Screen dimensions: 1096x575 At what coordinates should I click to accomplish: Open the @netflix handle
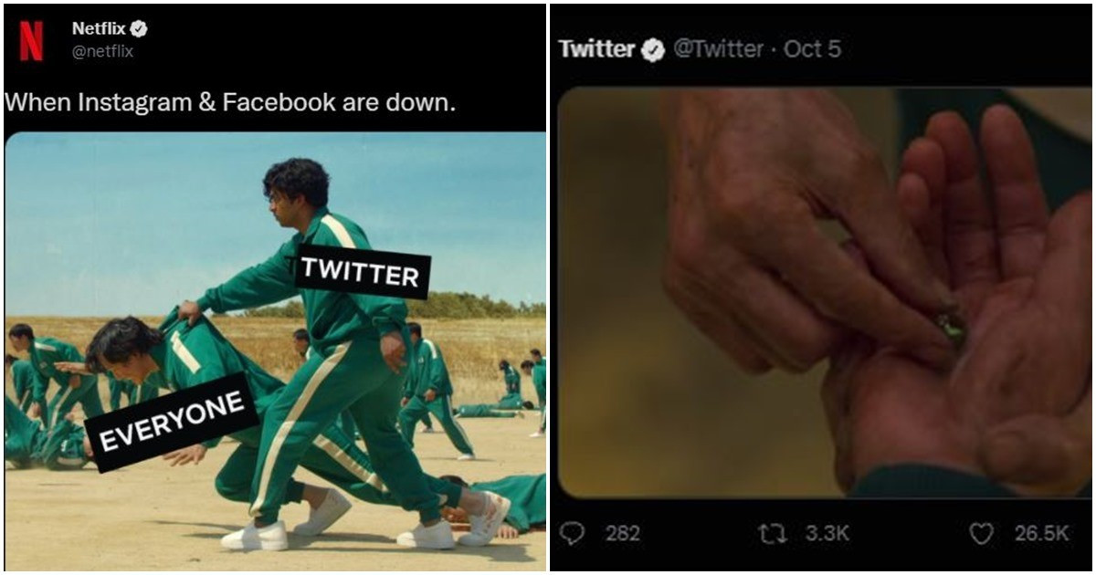point(102,52)
